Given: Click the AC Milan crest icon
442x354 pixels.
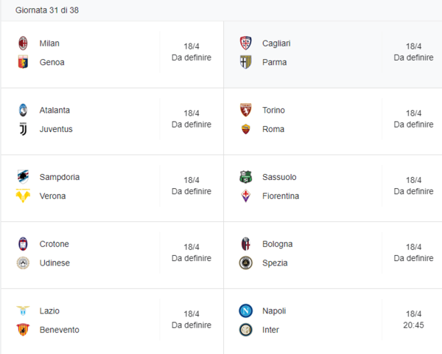Looking at the screenshot, I should [23, 44].
